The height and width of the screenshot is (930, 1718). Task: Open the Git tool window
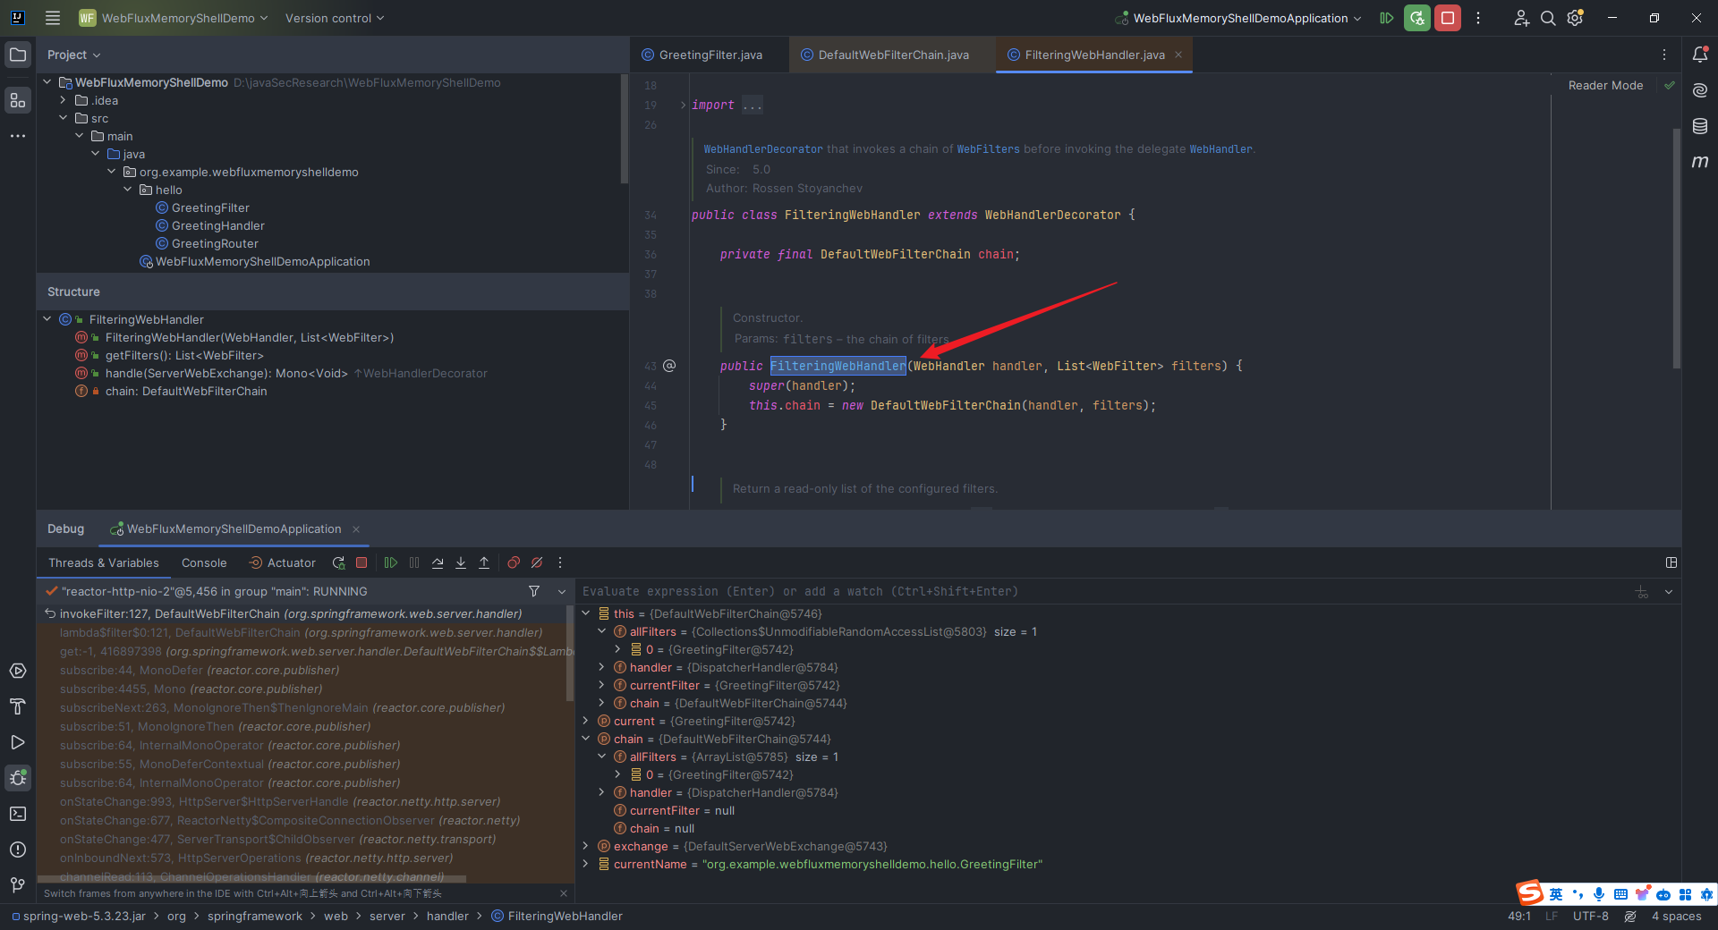pyautogui.click(x=18, y=885)
